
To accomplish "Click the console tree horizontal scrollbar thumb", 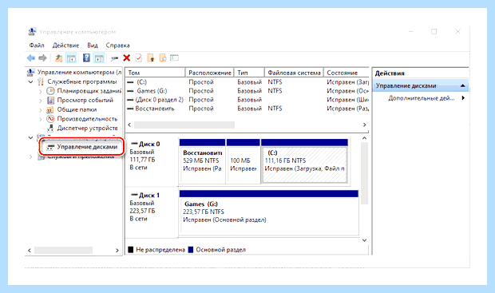I will pyautogui.click(x=63, y=251).
